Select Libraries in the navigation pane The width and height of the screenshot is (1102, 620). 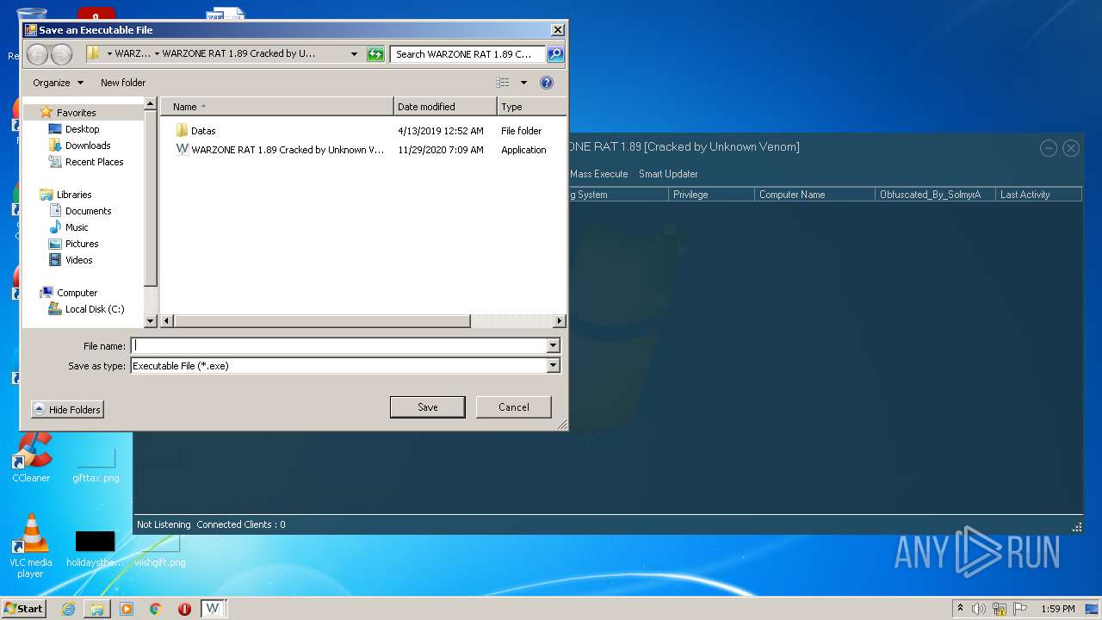pyautogui.click(x=74, y=195)
